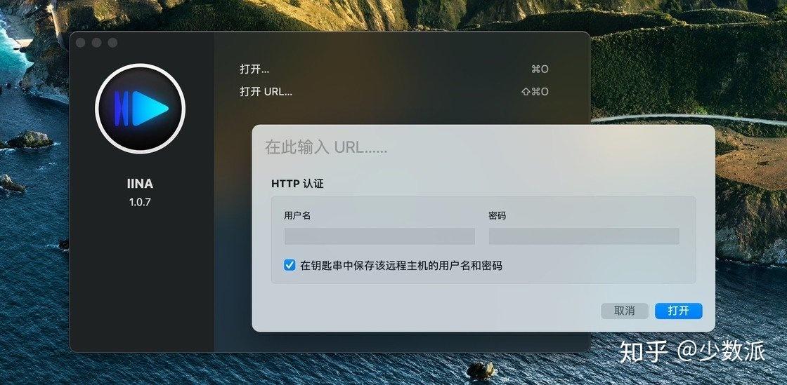Minimize the IINA welcome window
Viewport: 787px width, 385px height.
[x=96, y=43]
